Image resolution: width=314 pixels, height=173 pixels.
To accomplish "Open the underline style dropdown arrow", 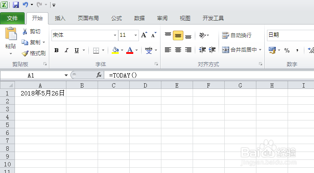I will [84, 50].
